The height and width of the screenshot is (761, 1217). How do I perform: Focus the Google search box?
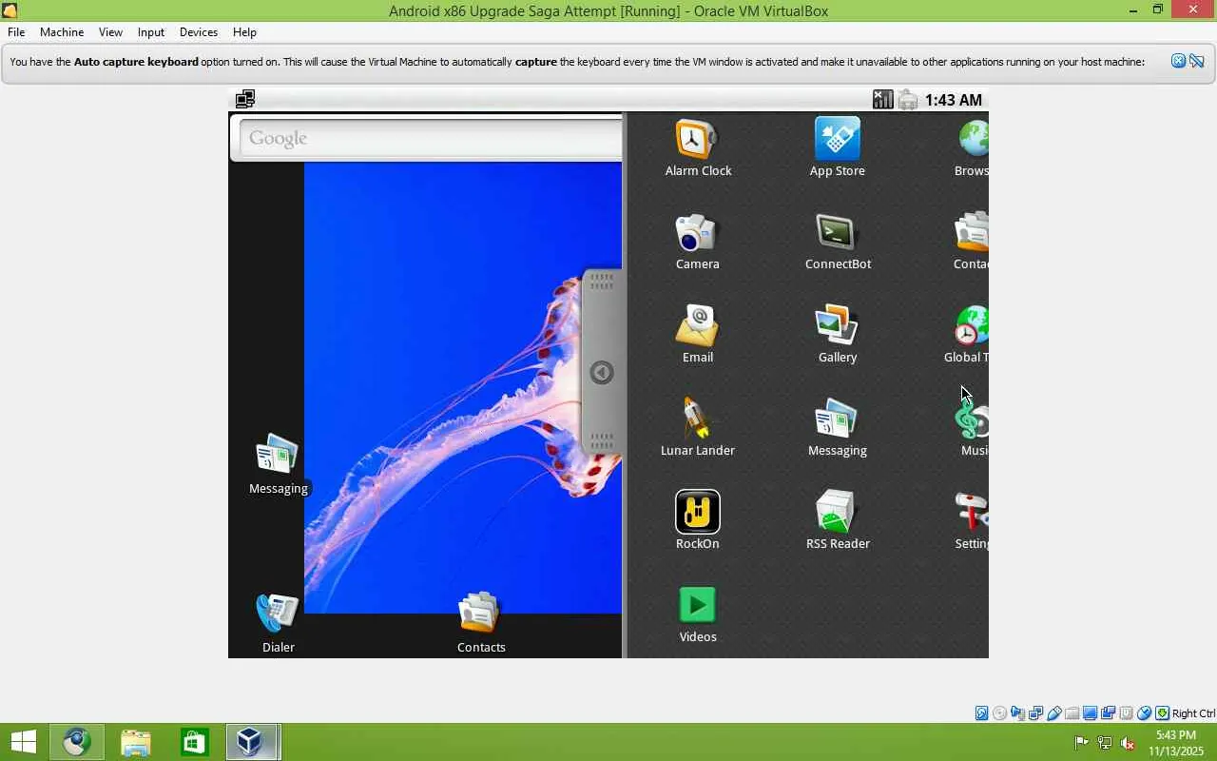(430, 139)
